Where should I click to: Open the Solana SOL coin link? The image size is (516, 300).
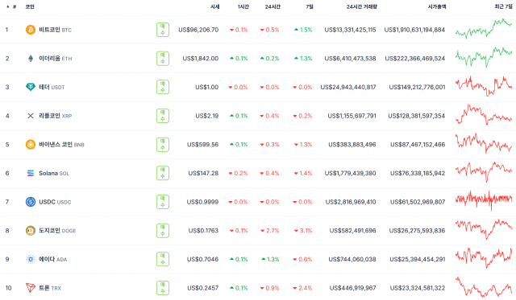54,173
